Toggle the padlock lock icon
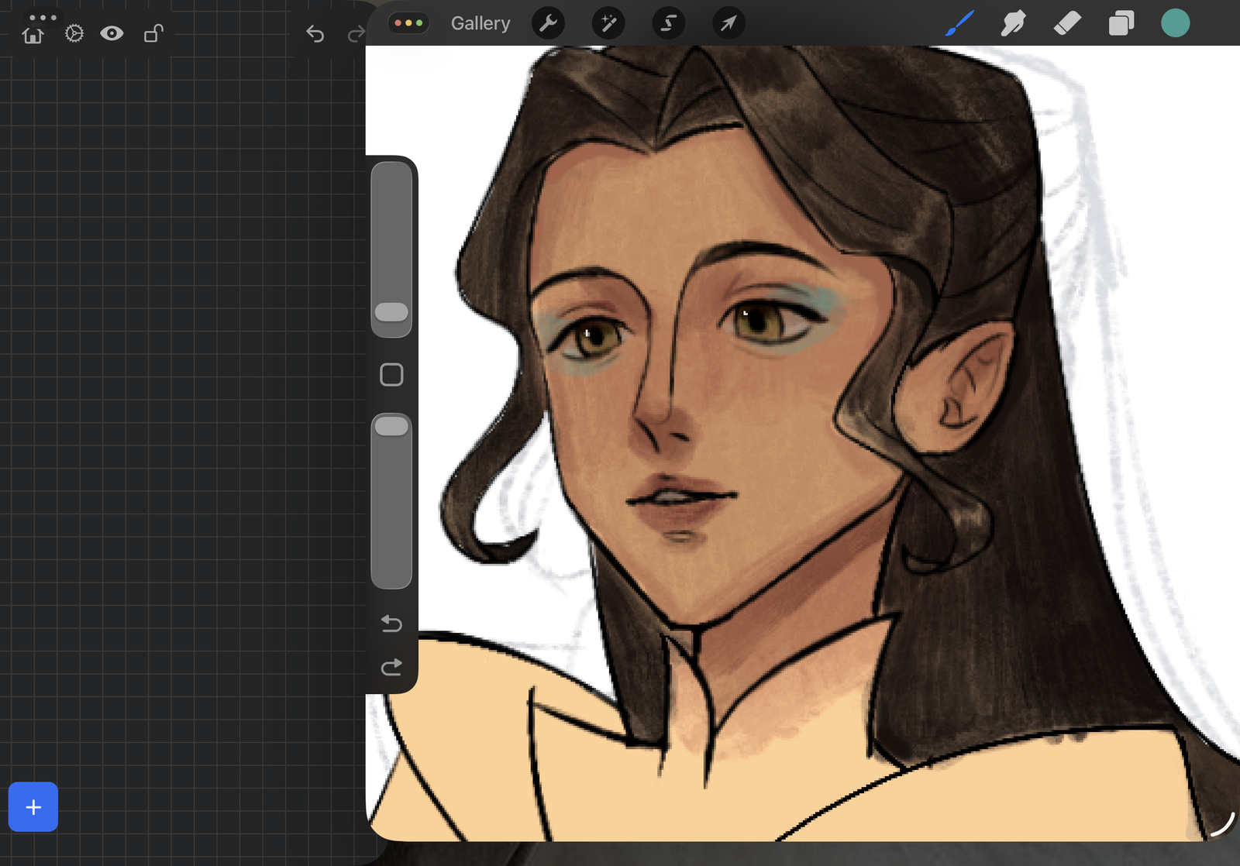This screenshot has width=1240, height=866. click(153, 33)
